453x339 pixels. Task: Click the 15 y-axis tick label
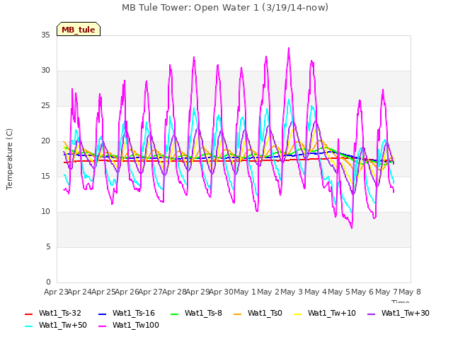(x=45, y=177)
